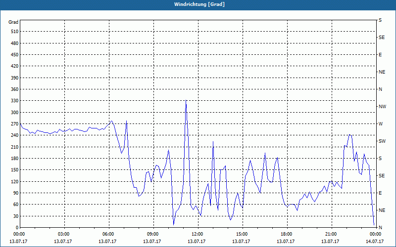The height and width of the screenshot is (247, 396).
Task: Pick the 420 y-axis label
Action: (x=15, y=66)
